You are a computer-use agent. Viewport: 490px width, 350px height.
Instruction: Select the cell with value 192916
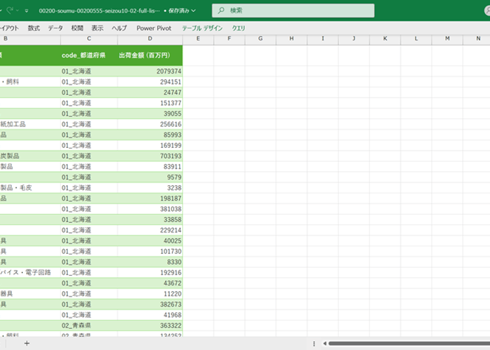click(x=150, y=273)
